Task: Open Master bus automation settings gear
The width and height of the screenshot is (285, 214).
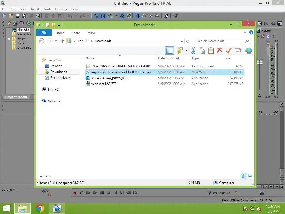Action: [262, 37]
